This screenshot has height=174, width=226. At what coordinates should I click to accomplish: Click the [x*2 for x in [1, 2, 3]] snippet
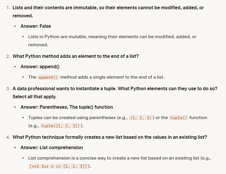point(58,166)
